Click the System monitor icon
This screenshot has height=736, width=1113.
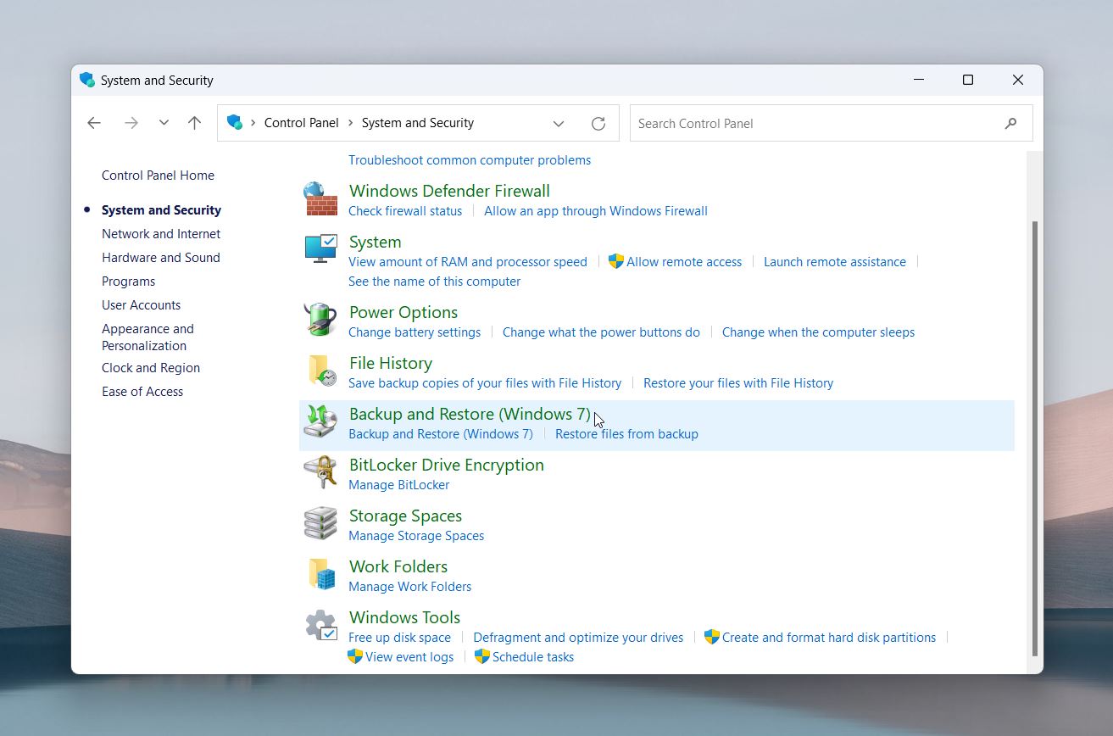point(320,249)
